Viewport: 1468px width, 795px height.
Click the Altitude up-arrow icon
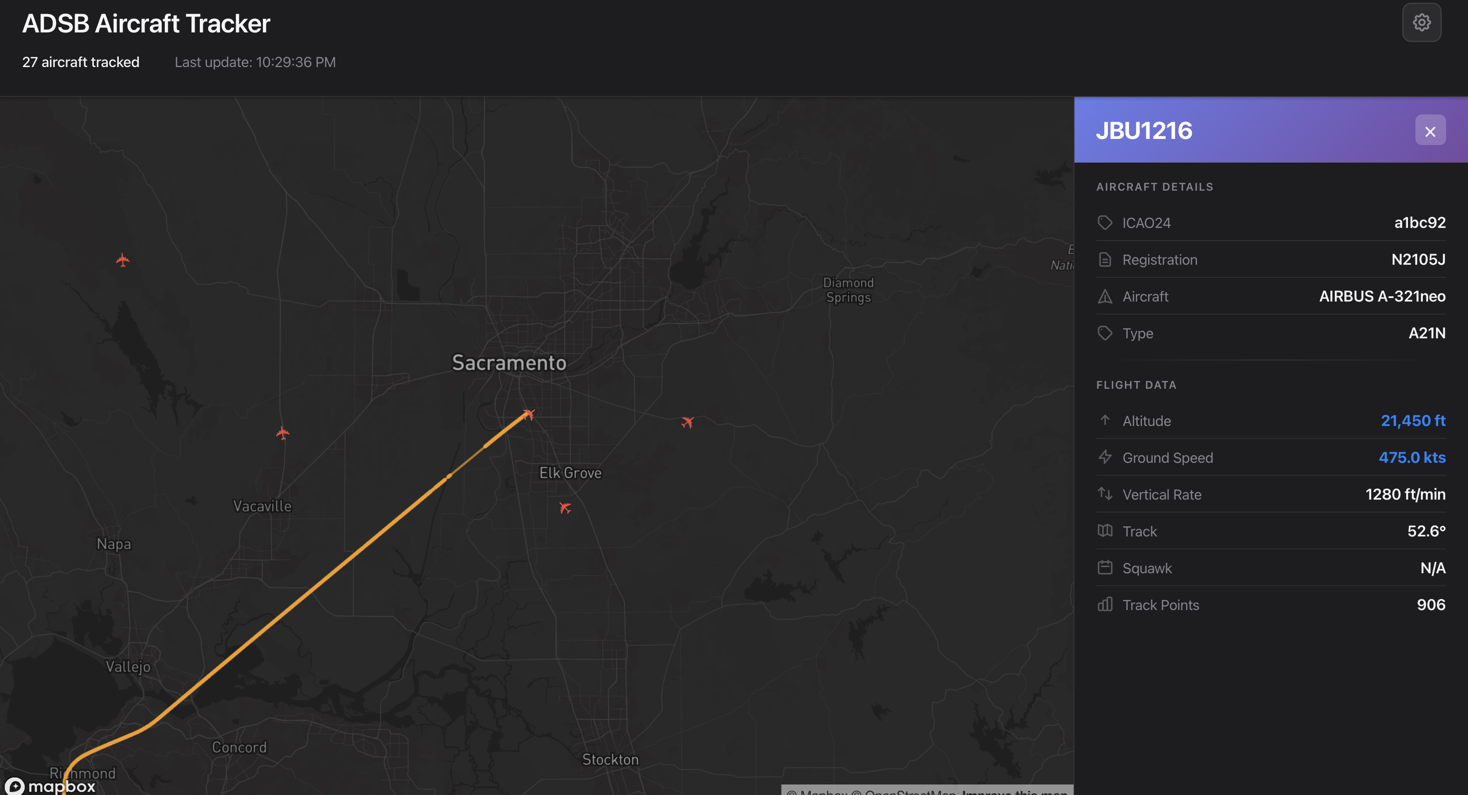(x=1106, y=421)
